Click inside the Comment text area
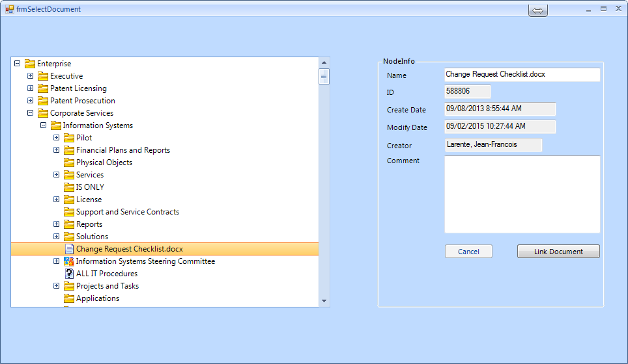The image size is (628, 364). pyautogui.click(x=522, y=194)
